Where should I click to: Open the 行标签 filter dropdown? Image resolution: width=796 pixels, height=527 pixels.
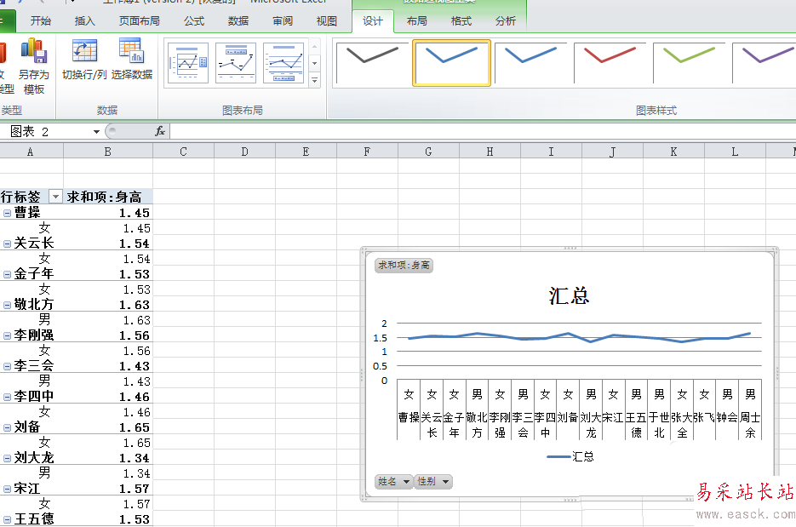point(55,197)
